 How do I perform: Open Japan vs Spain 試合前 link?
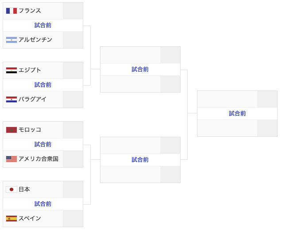[43, 204]
